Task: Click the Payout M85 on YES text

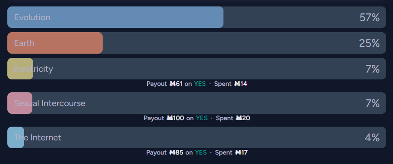Action: click(176, 152)
